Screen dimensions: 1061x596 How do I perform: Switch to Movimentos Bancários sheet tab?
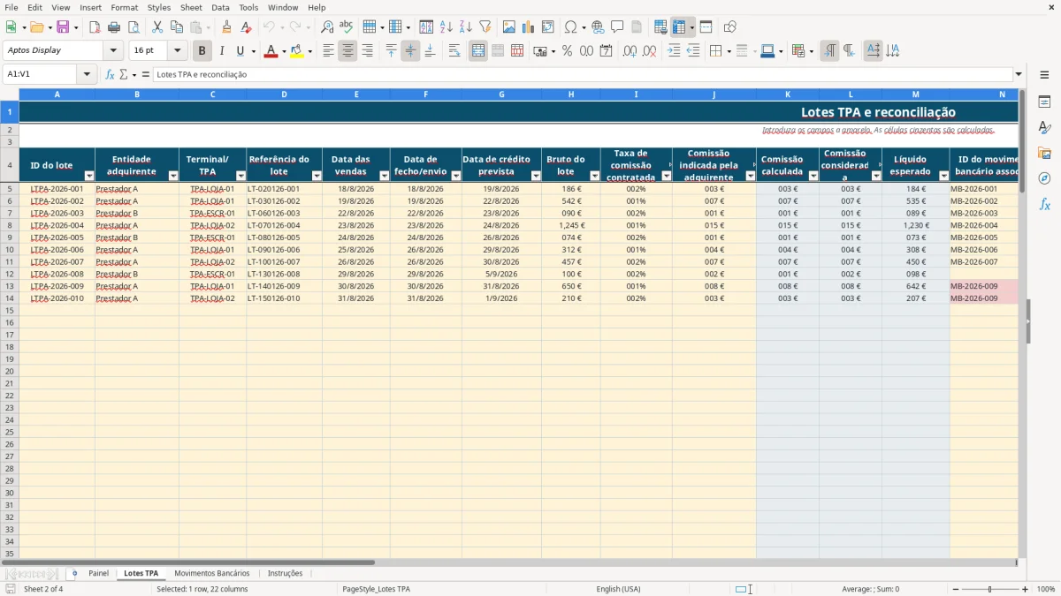211,574
